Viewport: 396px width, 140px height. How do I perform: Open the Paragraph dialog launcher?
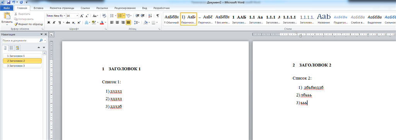159,29
